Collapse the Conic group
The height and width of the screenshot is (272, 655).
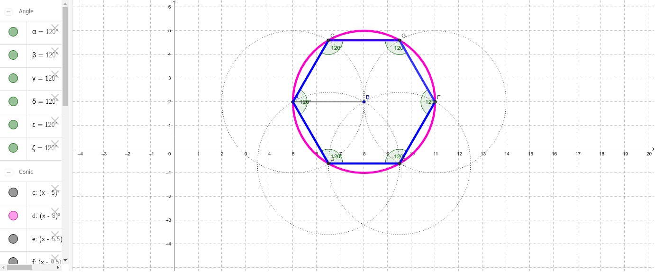click(9, 172)
